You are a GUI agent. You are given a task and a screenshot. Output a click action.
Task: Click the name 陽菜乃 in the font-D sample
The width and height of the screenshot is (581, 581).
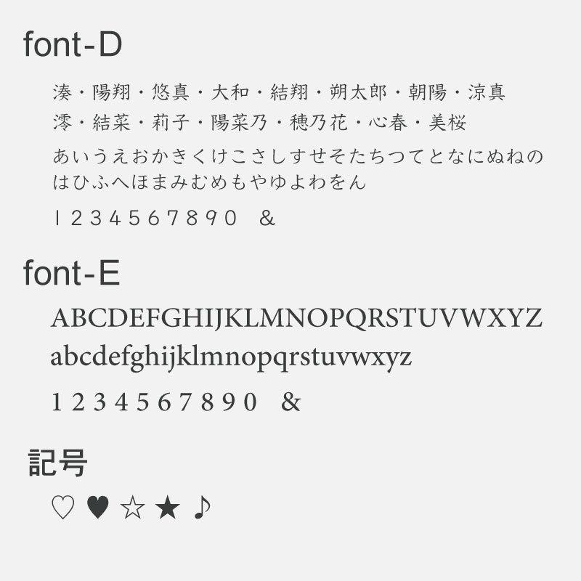coord(240,122)
